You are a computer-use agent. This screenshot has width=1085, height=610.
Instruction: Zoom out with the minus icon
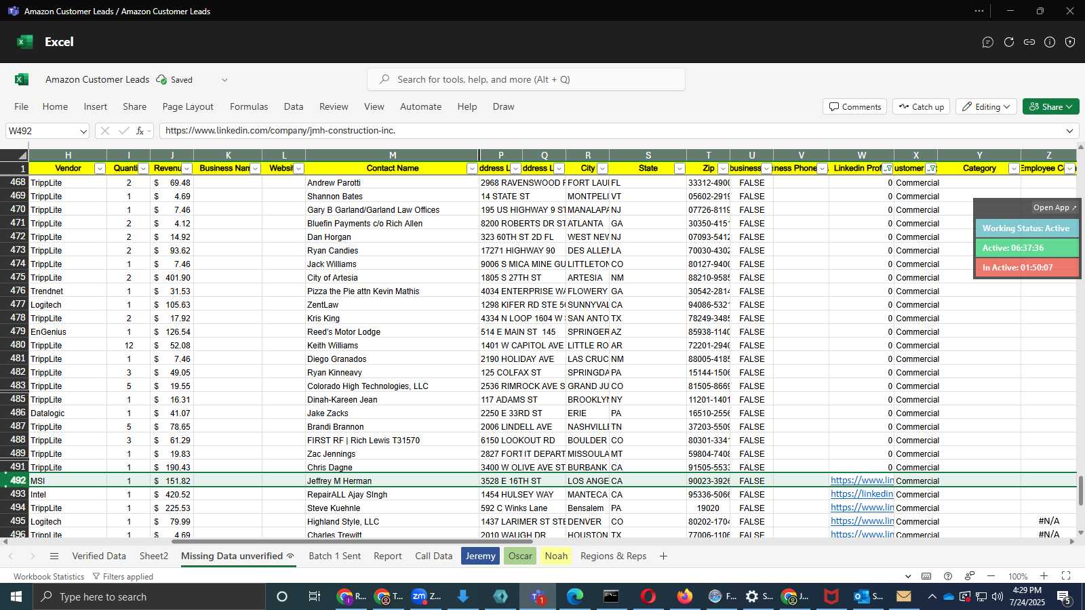(991, 576)
